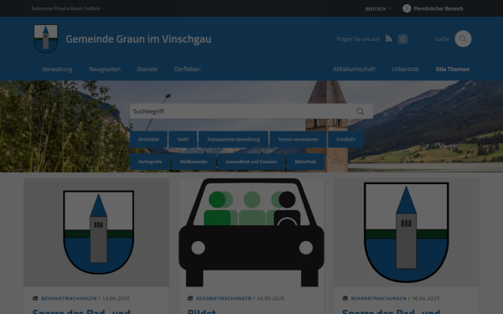Viewport: 503px width, 314px height.
Task: Open the RSS feed icon
Action: tap(388, 39)
